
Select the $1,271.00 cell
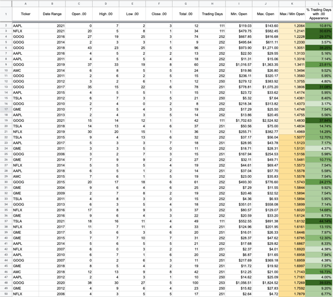pyautogui.click(x=265, y=48)
